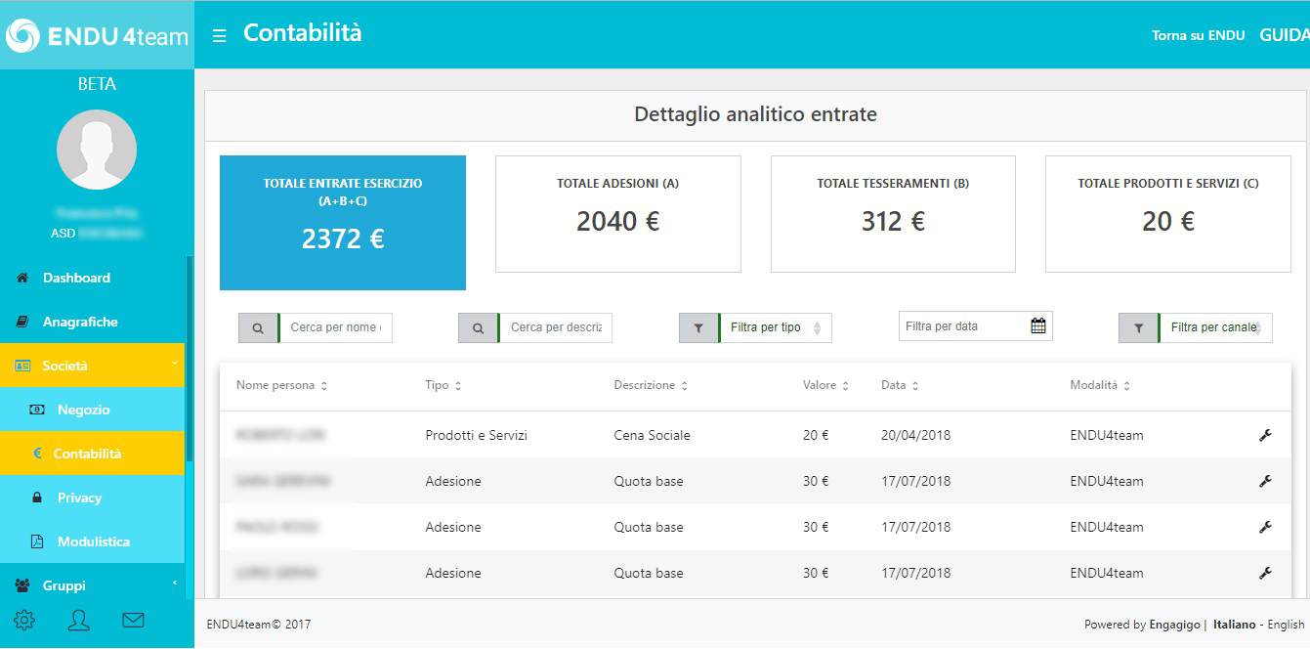Click the user avatar picture
Viewport: 1310px width, 649px height.
click(x=97, y=150)
